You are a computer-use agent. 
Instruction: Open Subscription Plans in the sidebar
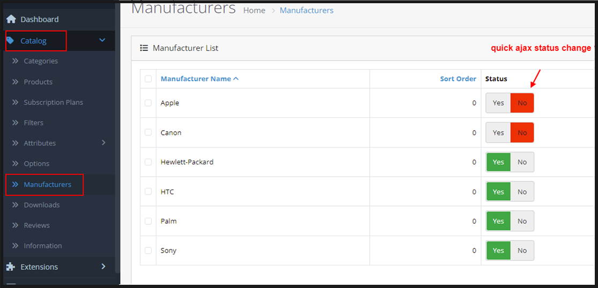pos(53,102)
